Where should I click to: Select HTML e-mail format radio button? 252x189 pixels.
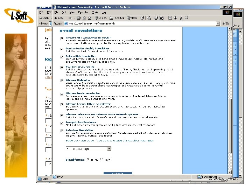pyautogui.click(x=88, y=159)
